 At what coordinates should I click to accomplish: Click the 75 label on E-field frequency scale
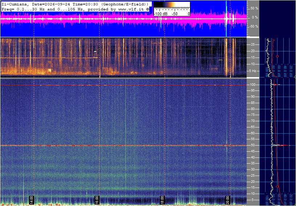tap(252, 115)
